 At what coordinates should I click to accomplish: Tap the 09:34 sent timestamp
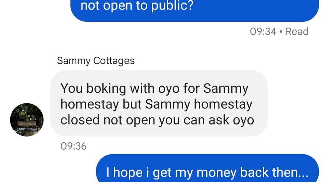pyautogui.click(x=263, y=32)
